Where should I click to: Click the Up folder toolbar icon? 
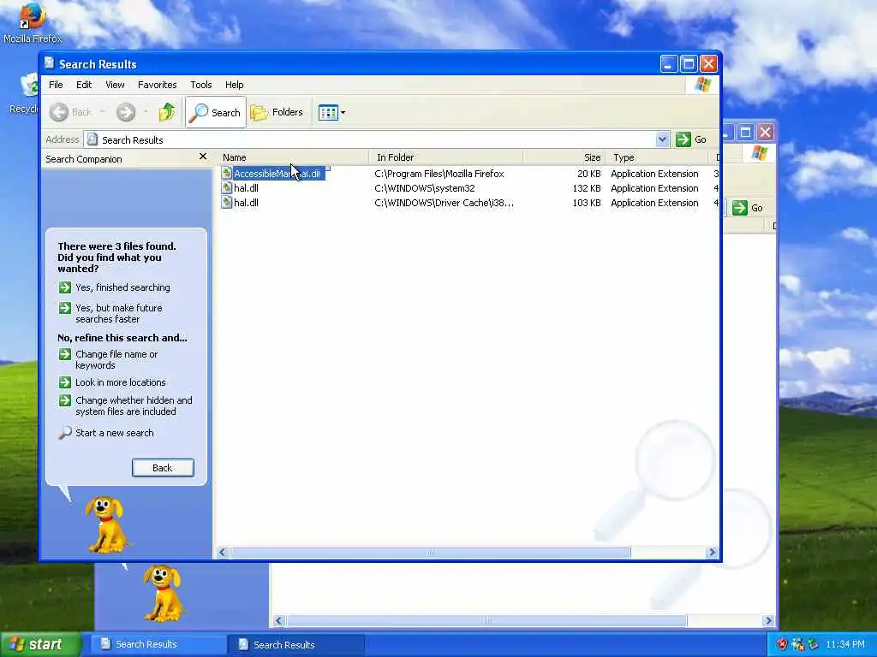[166, 112]
